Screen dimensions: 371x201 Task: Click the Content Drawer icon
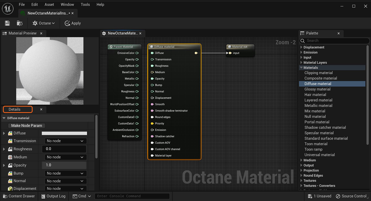5,196
